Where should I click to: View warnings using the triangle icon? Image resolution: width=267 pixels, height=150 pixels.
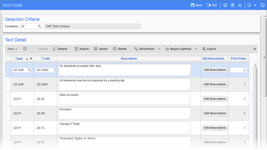tap(240, 5)
